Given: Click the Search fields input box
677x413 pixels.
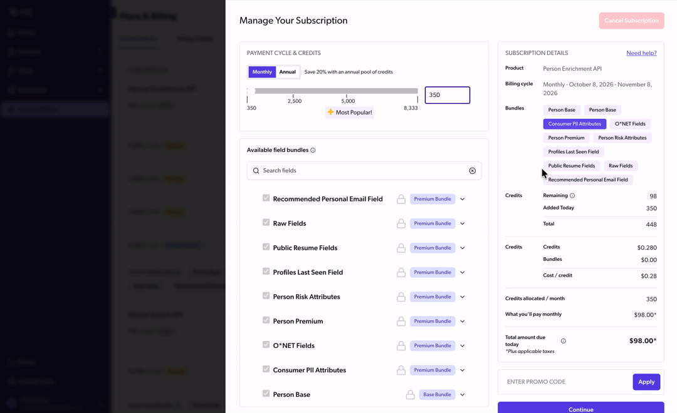Looking at the screenshot, I should [x=364, y=171].
